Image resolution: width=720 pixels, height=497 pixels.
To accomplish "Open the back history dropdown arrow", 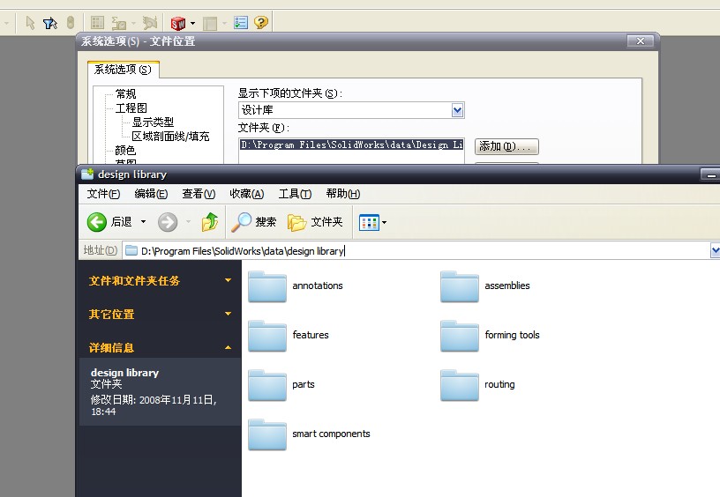I will pos(143,222).
